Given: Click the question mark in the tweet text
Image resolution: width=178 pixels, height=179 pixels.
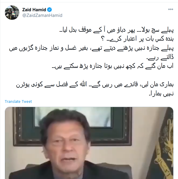Looking at the screenshot, I should pyautogui.click(x=103, y=39).
